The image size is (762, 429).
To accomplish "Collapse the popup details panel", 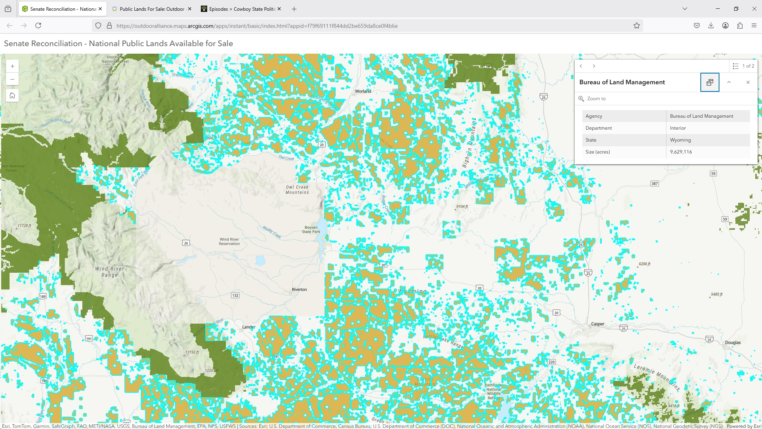I will click(729, 82).
